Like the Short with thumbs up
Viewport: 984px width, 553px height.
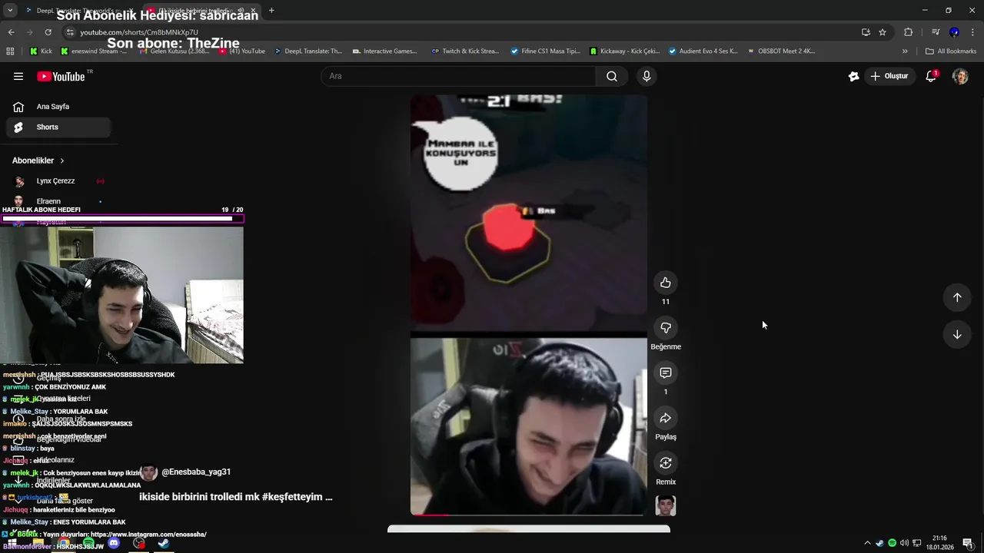click(666, 283)
